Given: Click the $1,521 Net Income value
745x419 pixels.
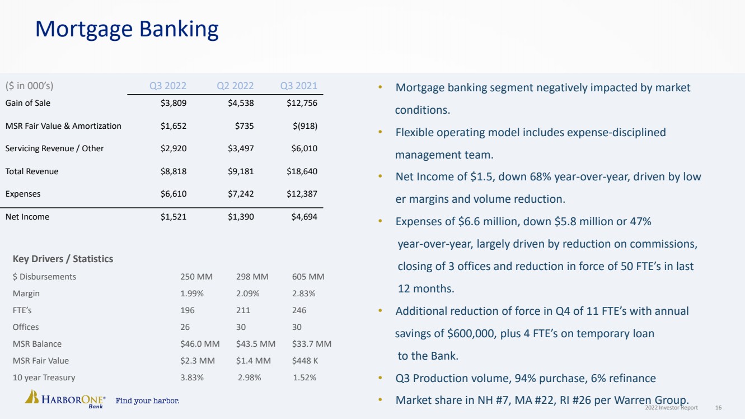Looking at the screenshot, I should click(x=174, y=217).
